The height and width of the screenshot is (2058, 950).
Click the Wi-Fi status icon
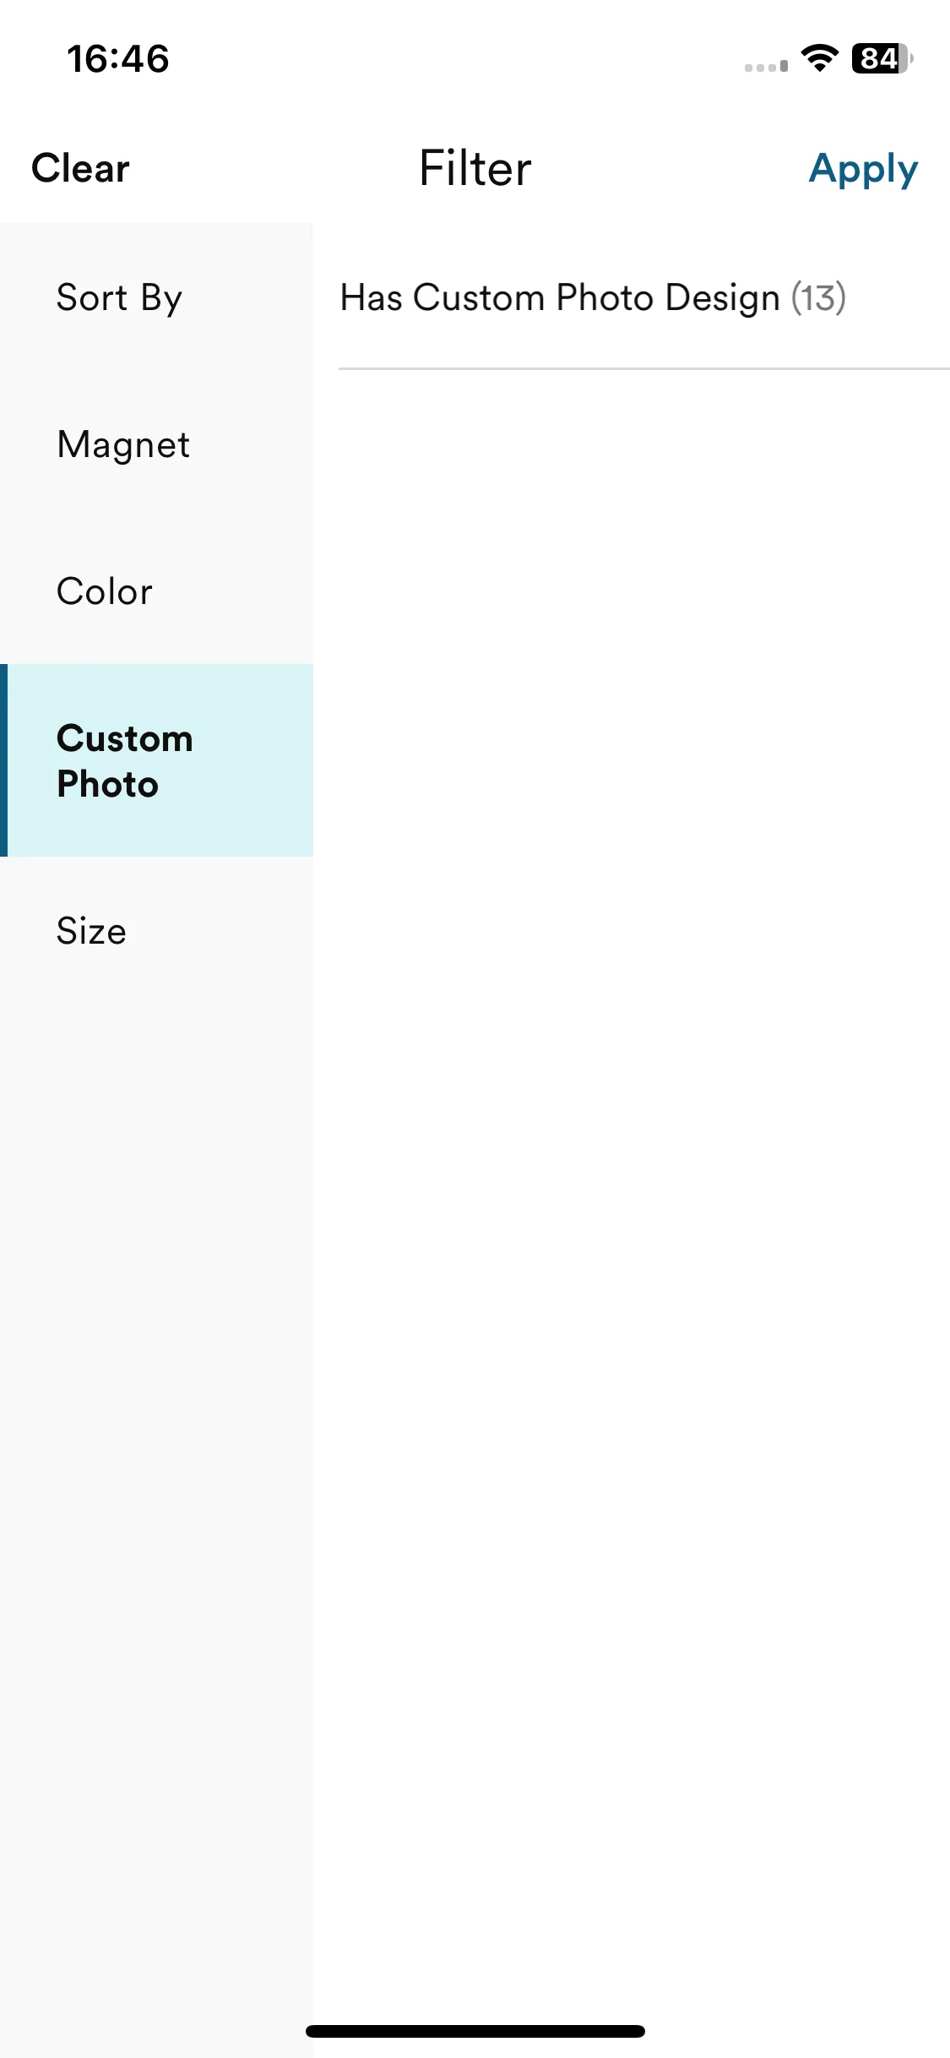819,58
